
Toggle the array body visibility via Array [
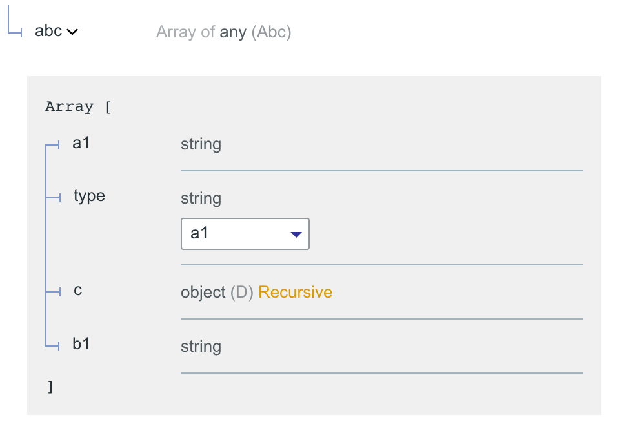(77, 106)
